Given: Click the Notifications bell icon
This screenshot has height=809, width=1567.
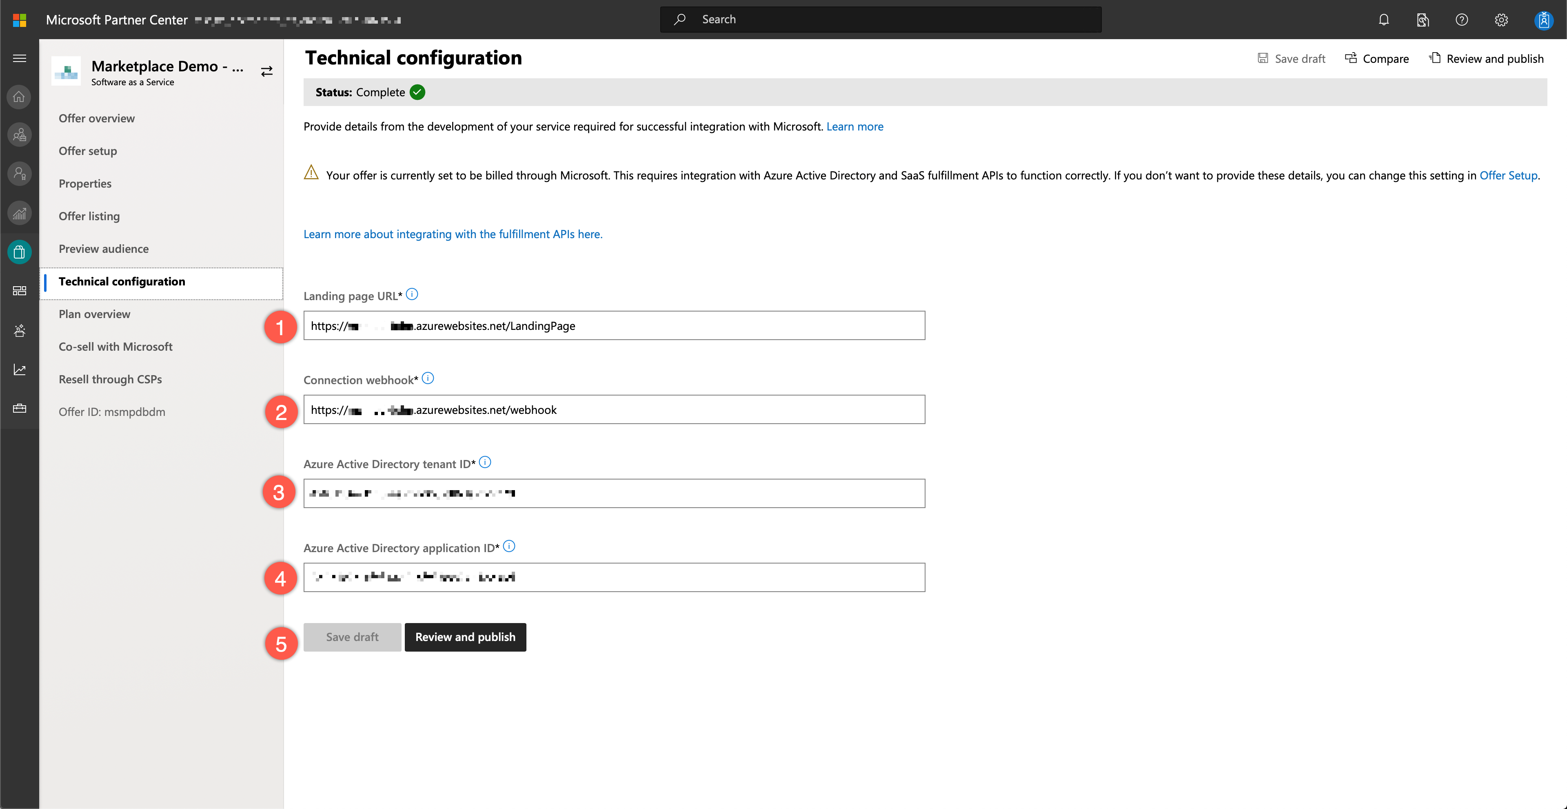Looking at the screenshot, I should coord(1384,19).
